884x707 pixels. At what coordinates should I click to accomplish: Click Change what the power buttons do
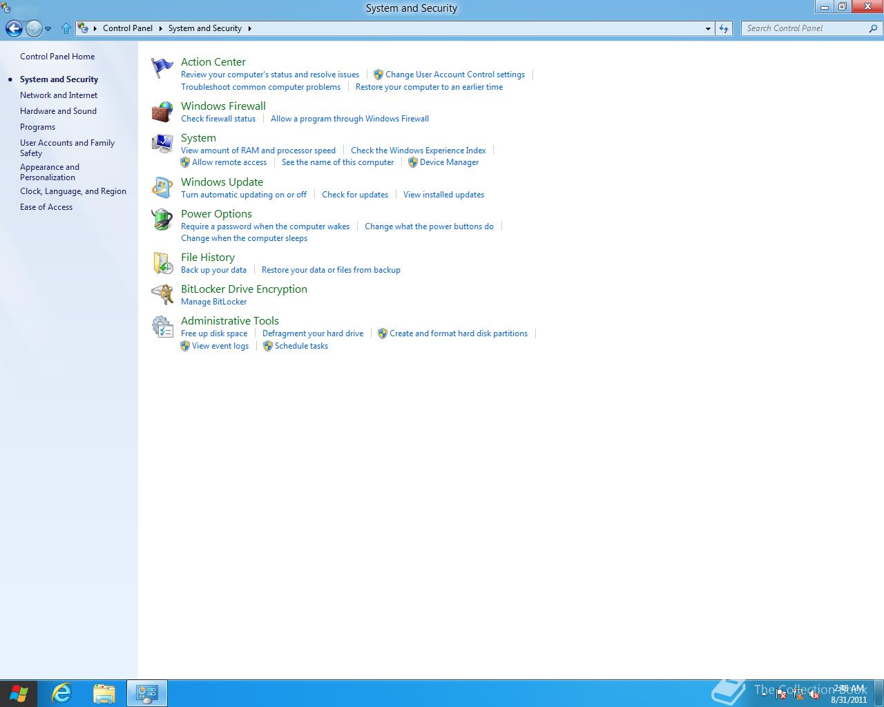click(429, 226)
